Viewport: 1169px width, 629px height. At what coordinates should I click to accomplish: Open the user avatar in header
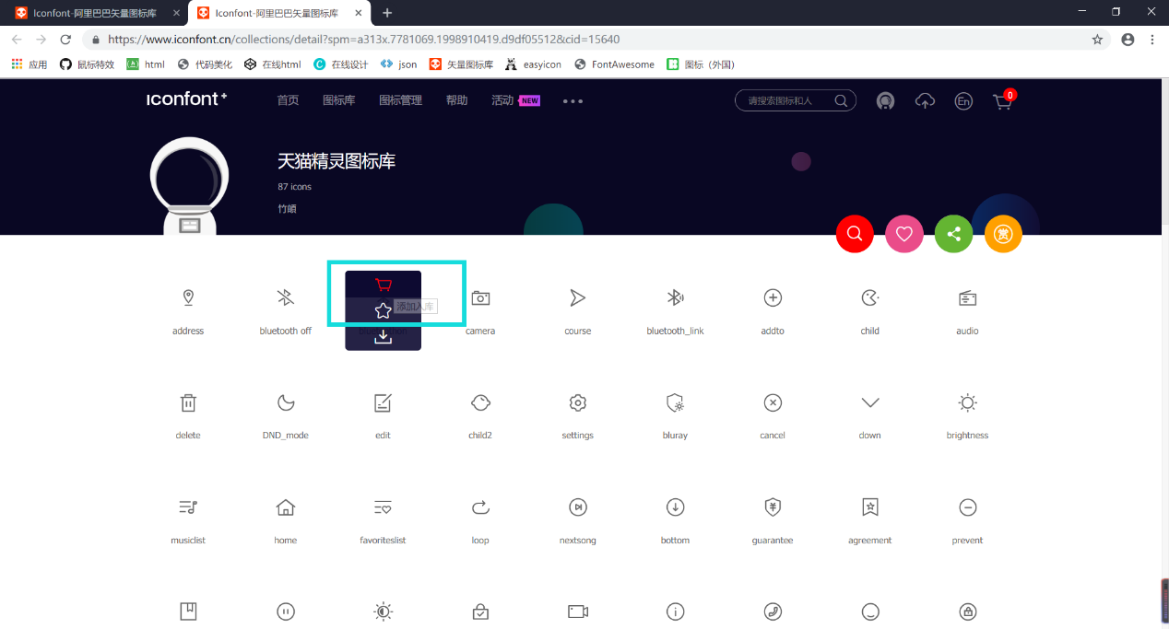(x=885, y=101)
